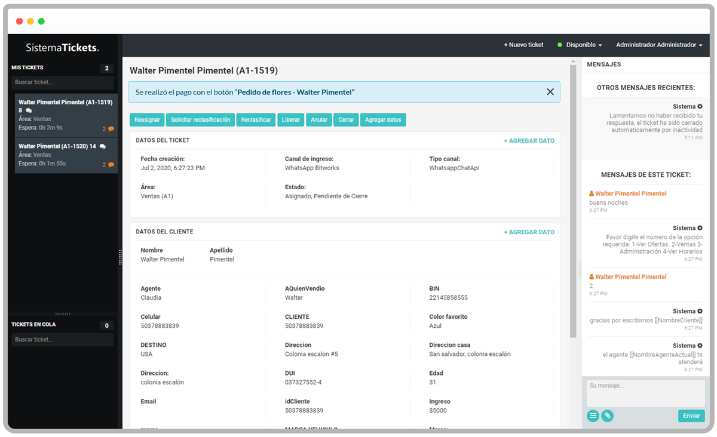
Task: Expand the Administrador Administrador user menu
Action: pos(658,45)
